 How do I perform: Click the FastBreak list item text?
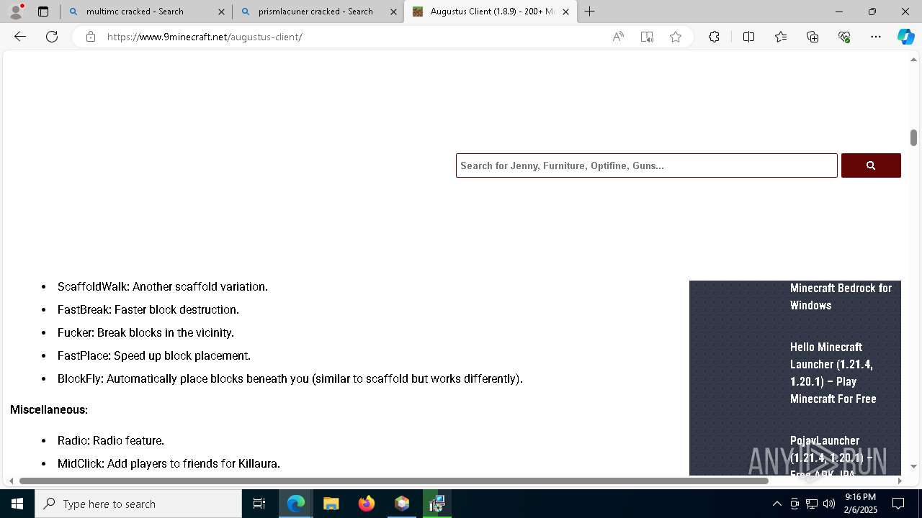coord(148,309)
